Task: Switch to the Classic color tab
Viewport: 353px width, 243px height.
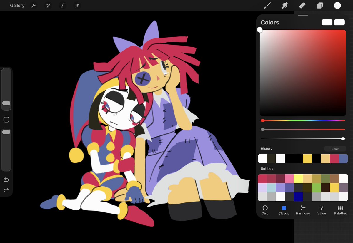Action: (x=284, y=210)
